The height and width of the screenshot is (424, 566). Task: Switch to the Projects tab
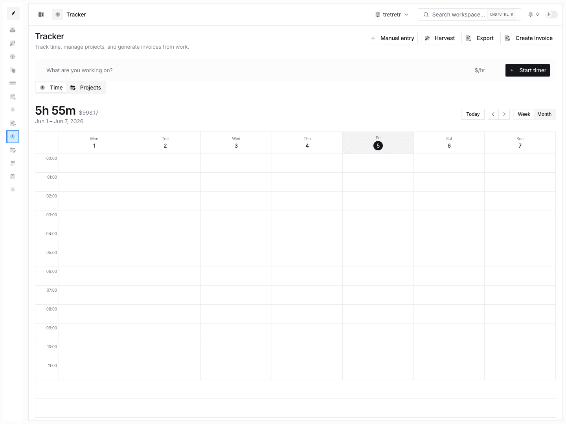tap(86, 88)
